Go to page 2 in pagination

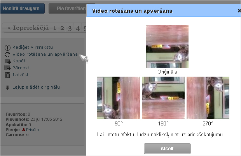62,28
